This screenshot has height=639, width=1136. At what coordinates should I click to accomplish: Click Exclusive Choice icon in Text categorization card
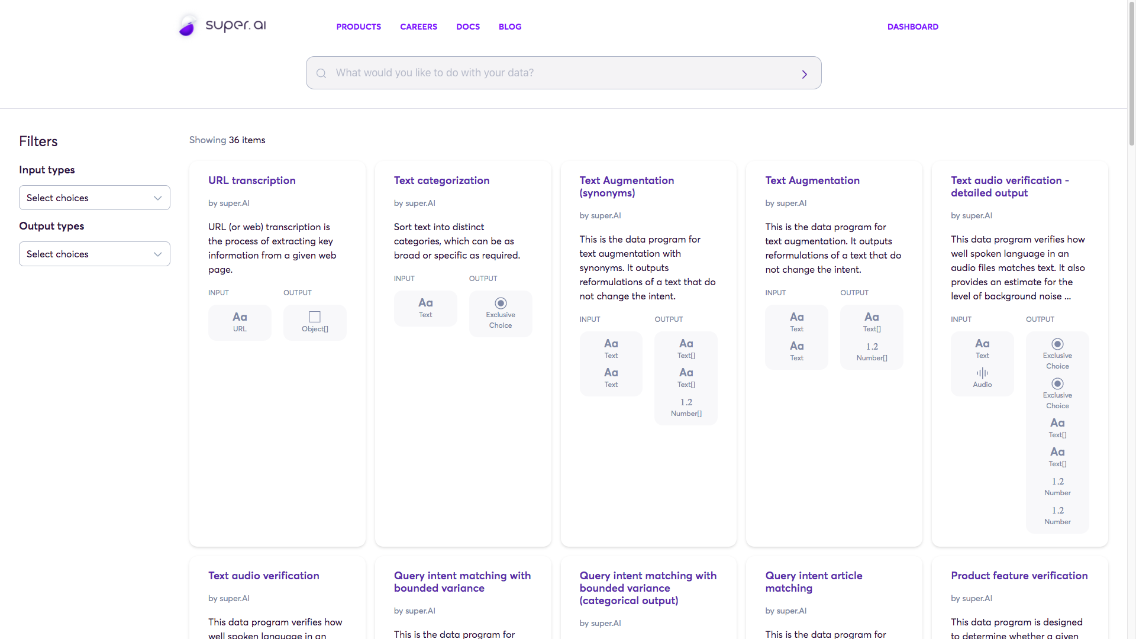[x=501, y=303]
